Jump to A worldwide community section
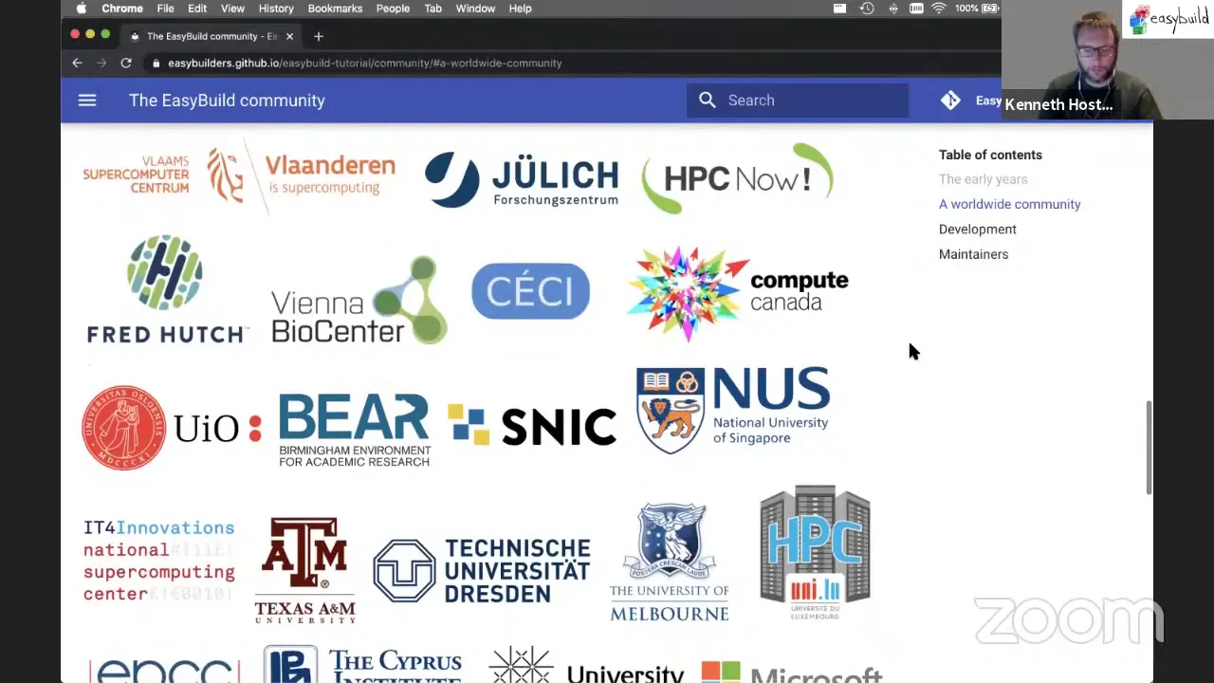Image resolution: width=1214 pixels, height=683 pixels. click(1009, 204)
